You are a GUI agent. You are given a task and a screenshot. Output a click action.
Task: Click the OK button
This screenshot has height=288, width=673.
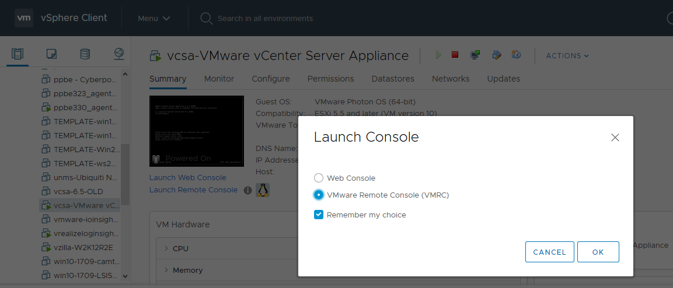click(x=598, y=252)
